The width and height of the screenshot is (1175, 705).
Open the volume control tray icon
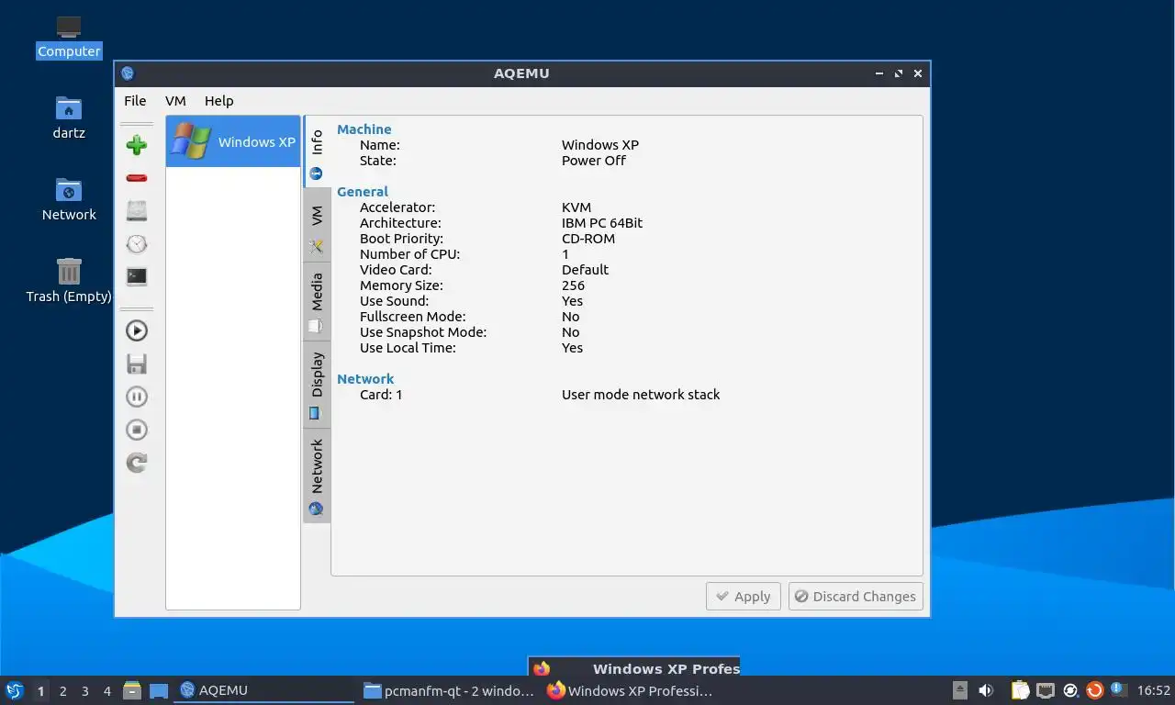tap(986, 690)
